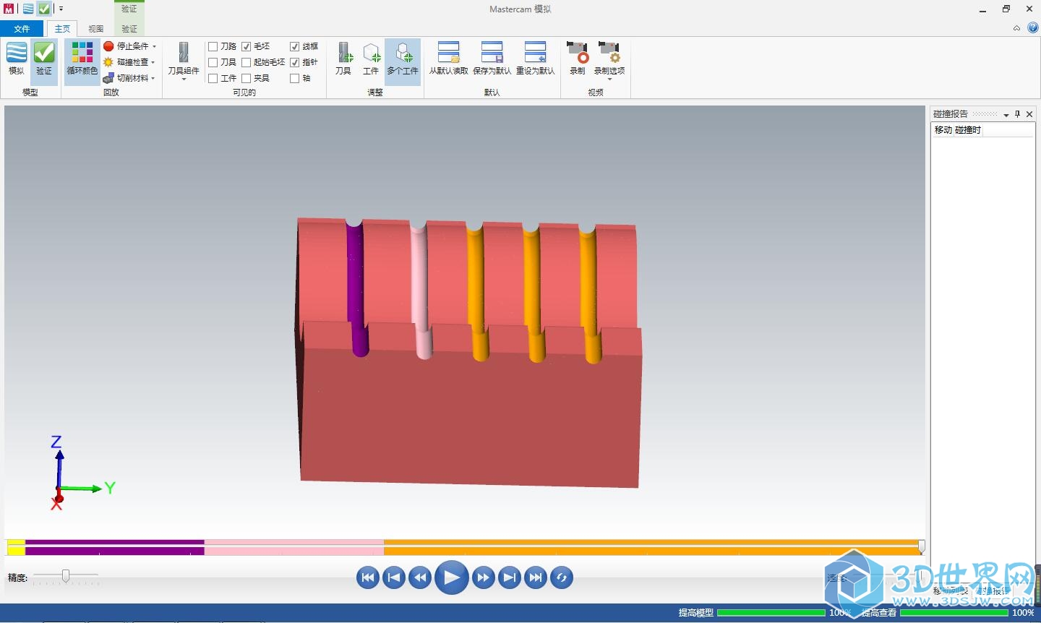Adjust the 精度 precision slider
Viewport: 1041px width, 623px height.
(x=66, y=575)
